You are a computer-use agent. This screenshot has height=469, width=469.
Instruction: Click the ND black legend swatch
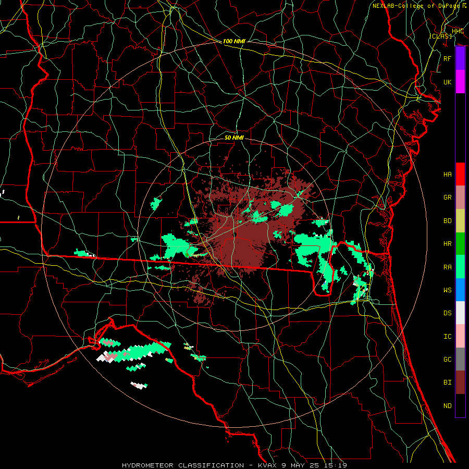[460, 405]
